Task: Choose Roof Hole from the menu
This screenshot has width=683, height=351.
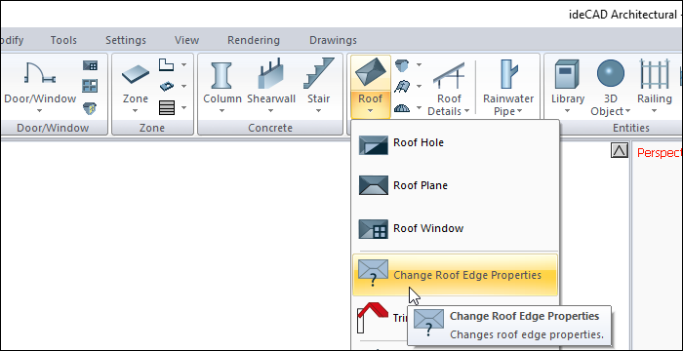Action: [x=419, y=142]
